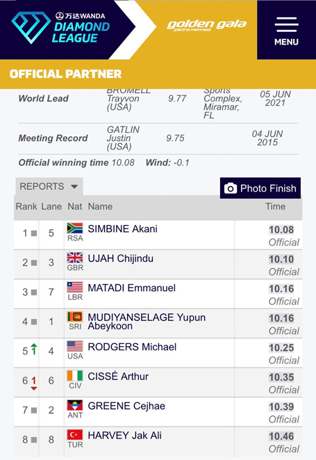The height and width of the screenshot is (460, 316).
Task: Click the Turkey flag beside HARVEY
Action: [x=75, y=435]
